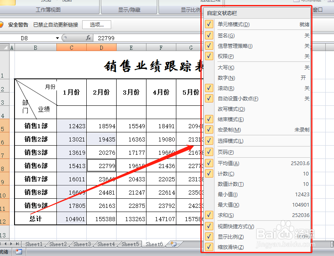The width and height of the screenshot is (334, 256).
Task: Click the macro recording icon on status bar
Action: pos(19,251)
